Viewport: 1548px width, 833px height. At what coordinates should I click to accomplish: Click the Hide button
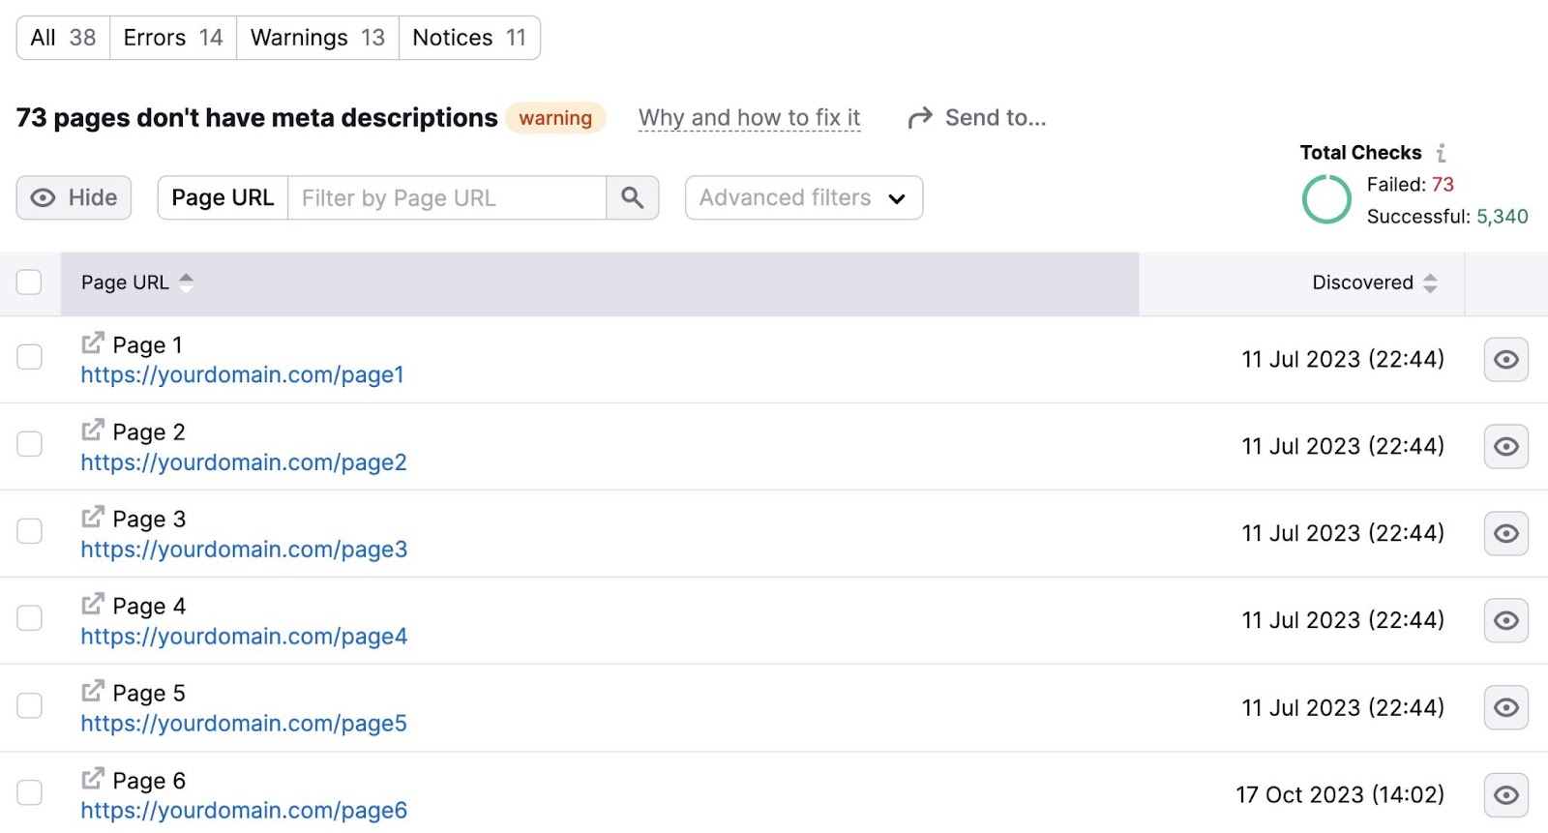click(x=74, y=197)
